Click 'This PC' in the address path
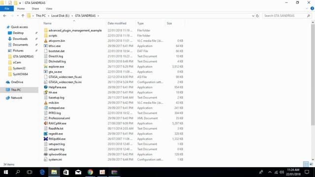 point(41,16)
